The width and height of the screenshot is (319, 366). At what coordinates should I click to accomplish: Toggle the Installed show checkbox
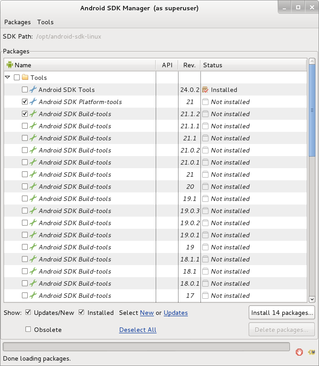[x=81, y=312]
